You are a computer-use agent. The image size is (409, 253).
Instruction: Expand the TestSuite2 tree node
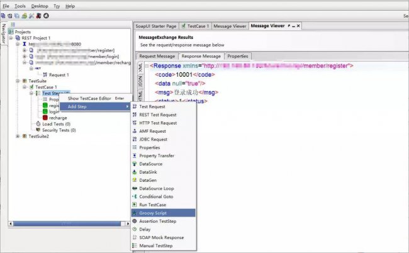pos(18,136)
